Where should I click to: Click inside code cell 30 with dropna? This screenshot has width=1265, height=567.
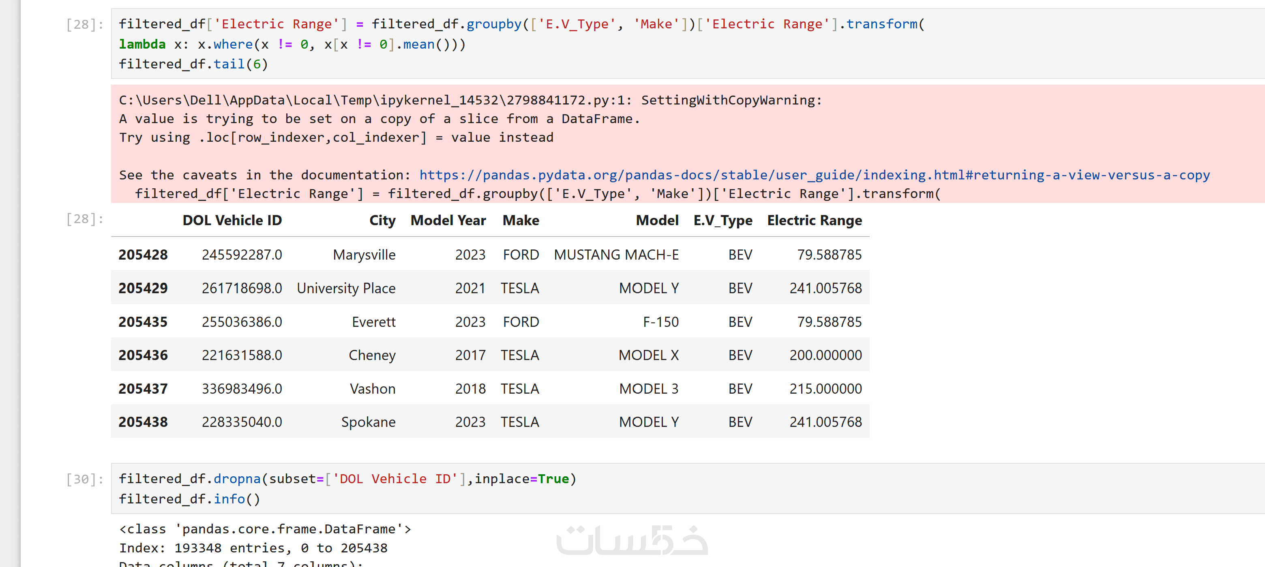point(688,488)
